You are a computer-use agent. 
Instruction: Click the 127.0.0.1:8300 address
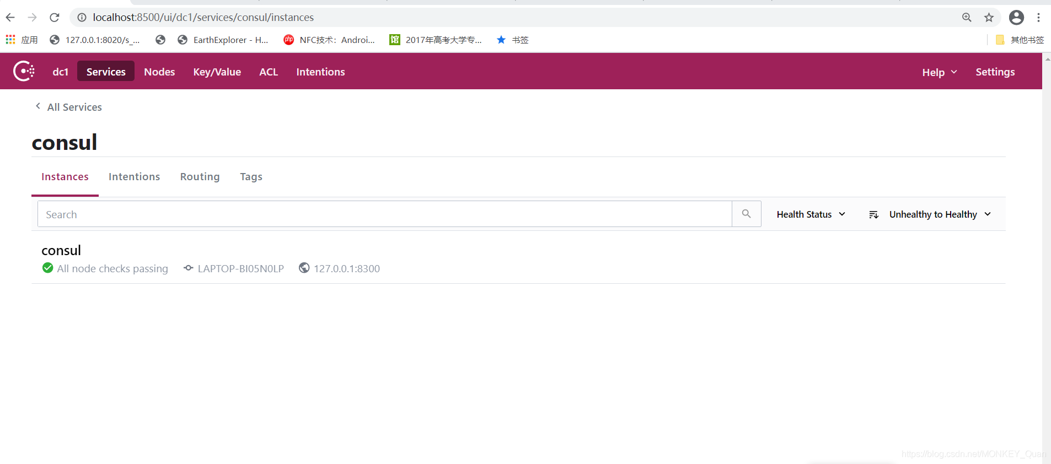[347, 268]
